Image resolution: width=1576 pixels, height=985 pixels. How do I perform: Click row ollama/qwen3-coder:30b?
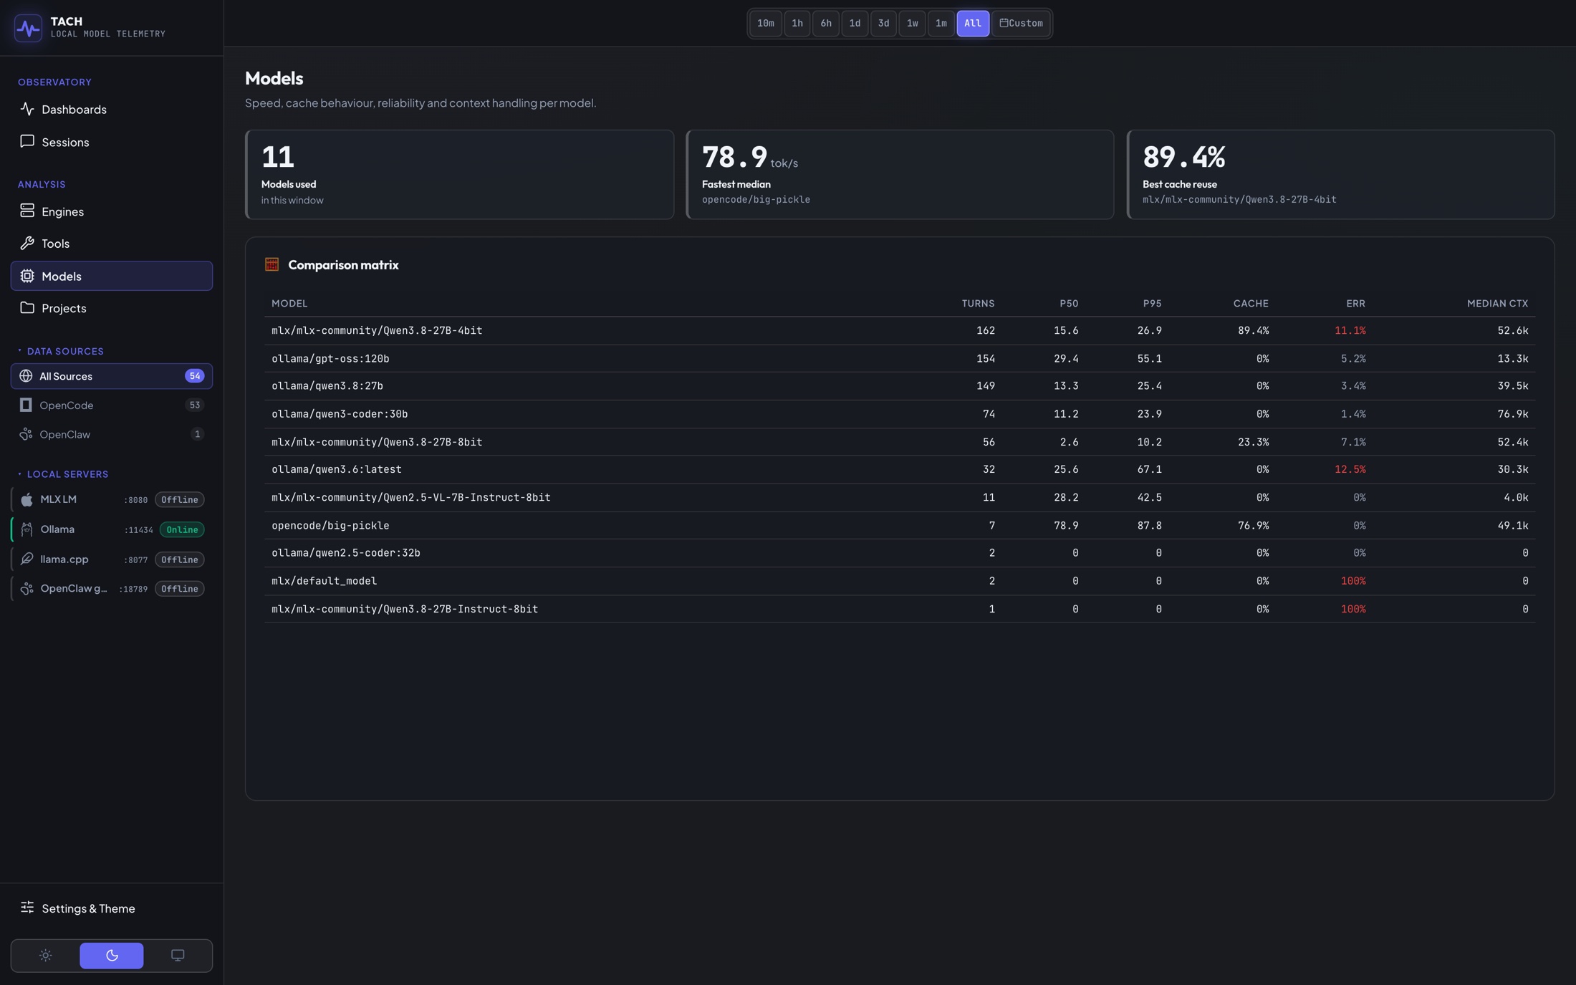[900, 413]
